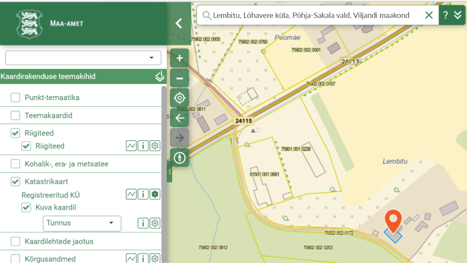Collapse the side panel with left chevron
Image resolution: width=467 pixels, height=263 pixels.
pyautogui.click(x=179, y=23)
